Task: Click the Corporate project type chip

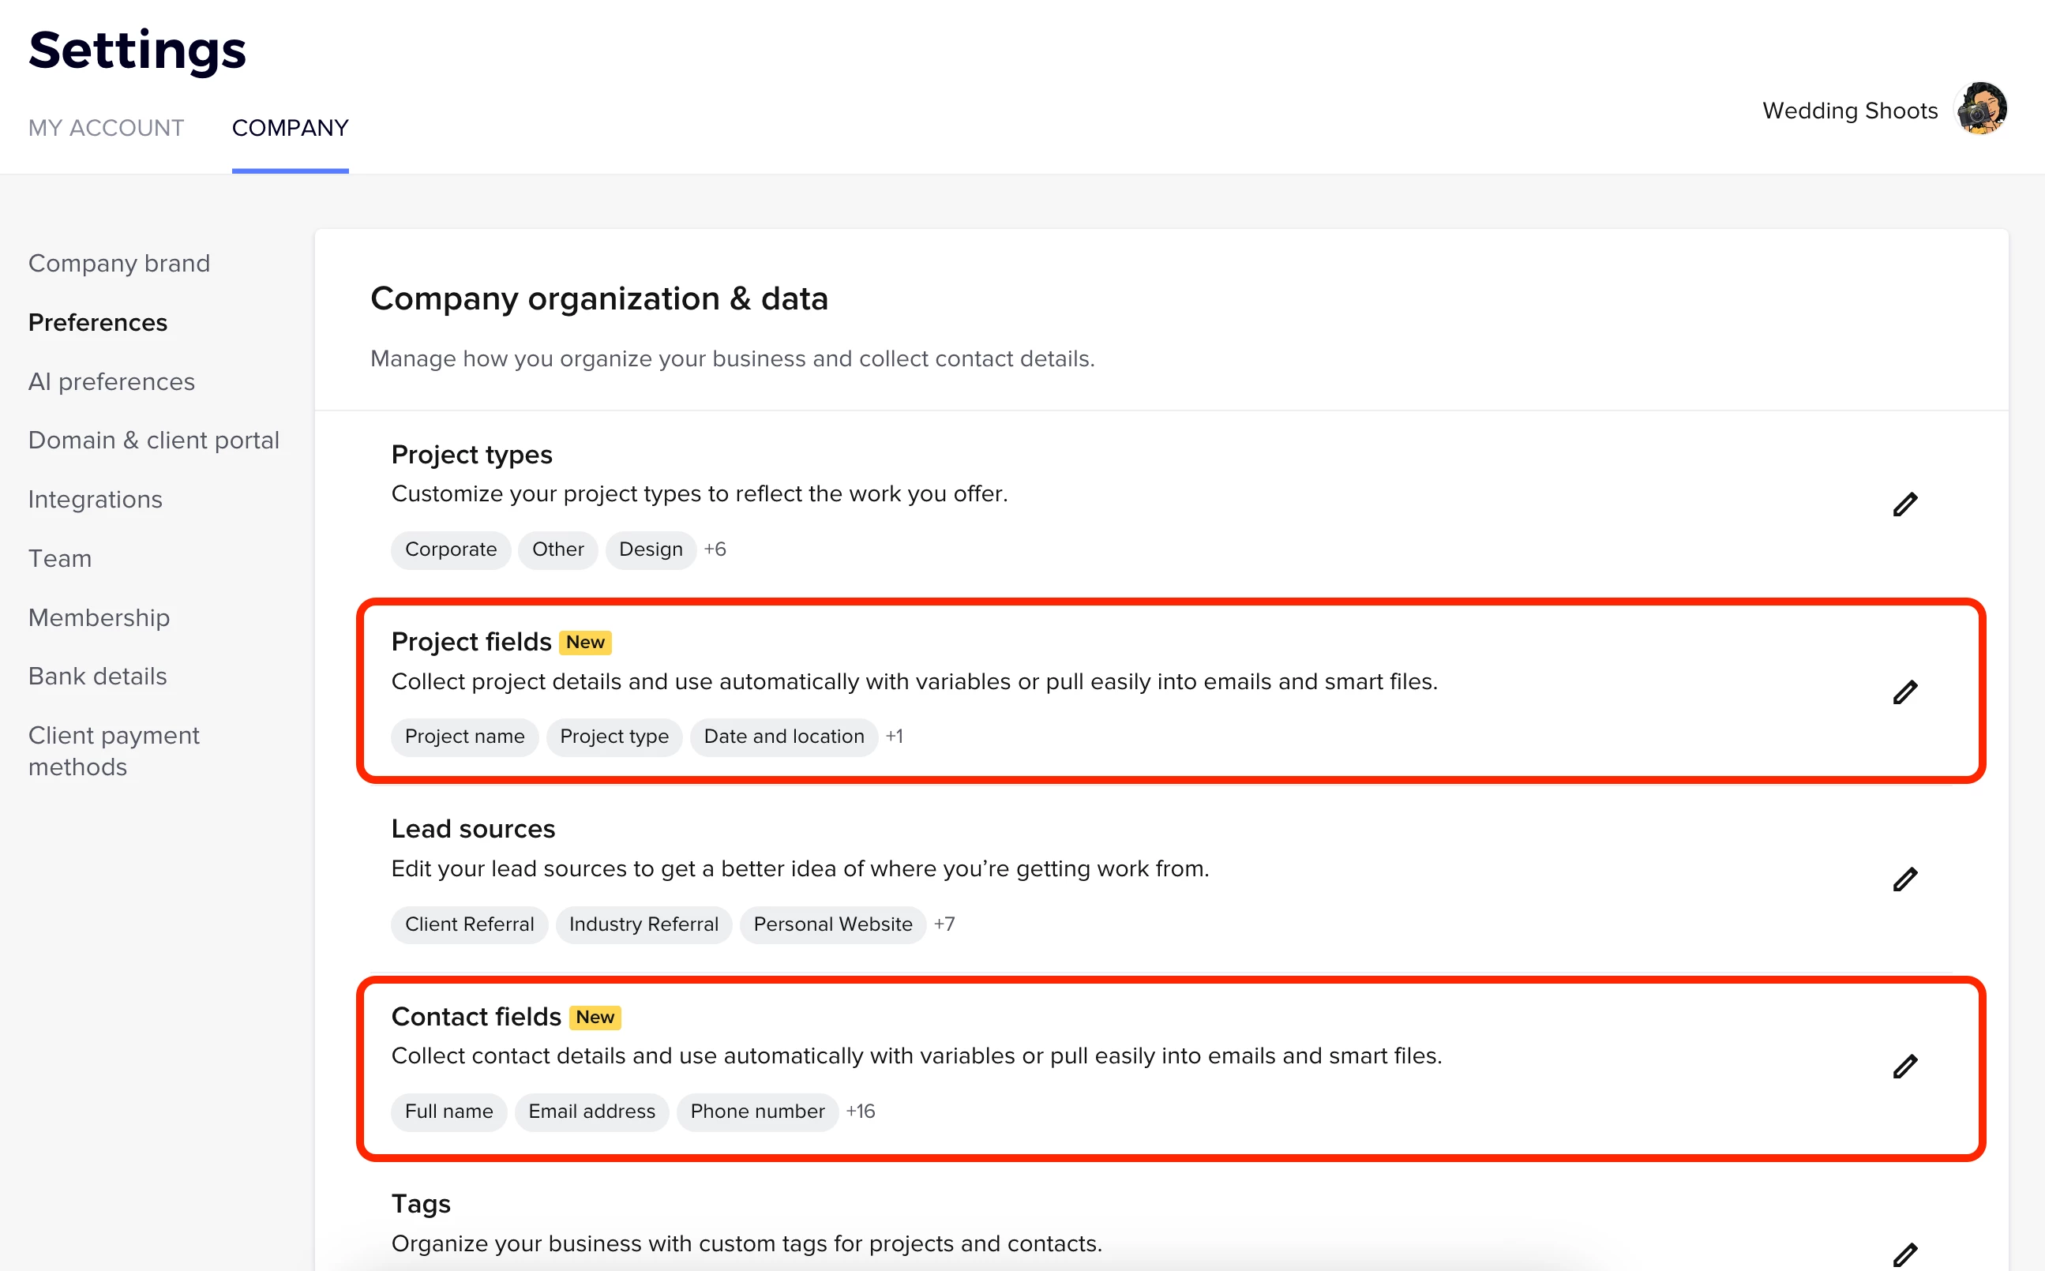Action: (451, 549)
